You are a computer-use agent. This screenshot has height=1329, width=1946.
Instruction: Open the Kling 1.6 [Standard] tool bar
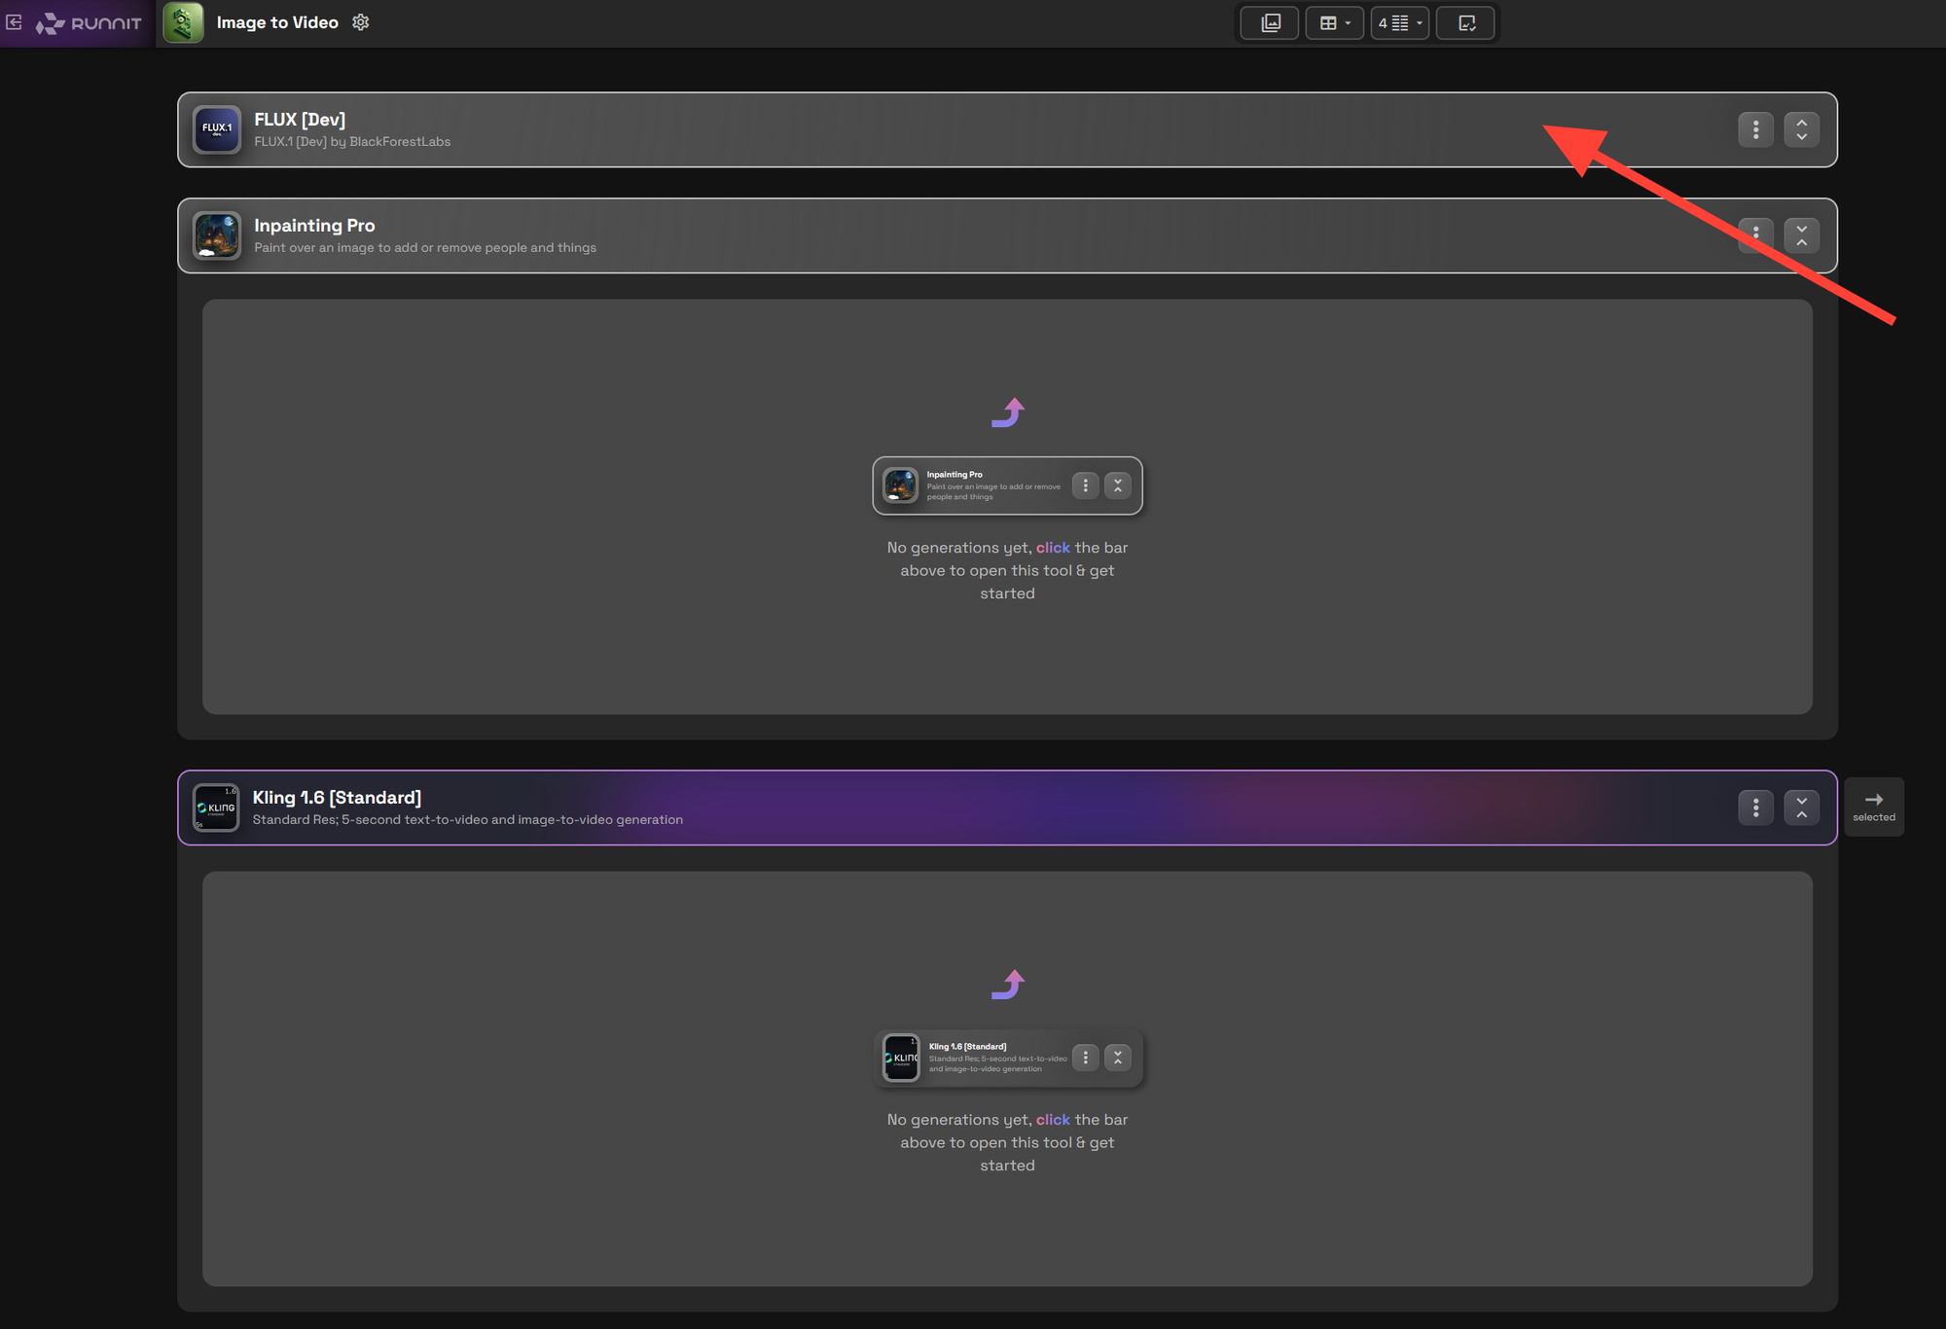click(x=973, y=808)
